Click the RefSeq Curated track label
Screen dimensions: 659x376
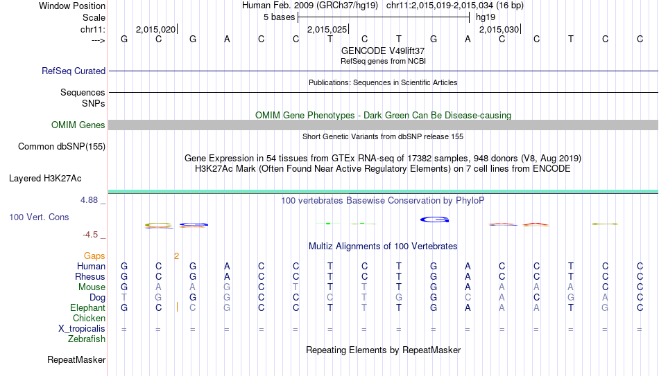[x=73, y=71]
